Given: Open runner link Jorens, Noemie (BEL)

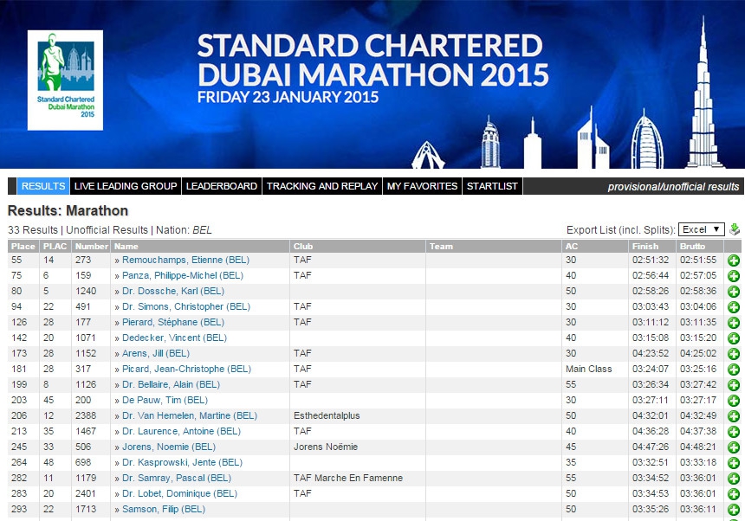Looking at the screenshot, I should (x=169, y=447).
